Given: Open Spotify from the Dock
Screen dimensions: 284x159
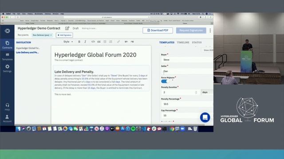Looking at the screenshot, I should click(x=133, y=129).
